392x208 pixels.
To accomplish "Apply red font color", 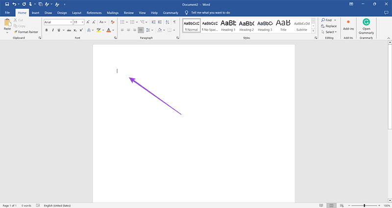I will click(x=108, y=30).
